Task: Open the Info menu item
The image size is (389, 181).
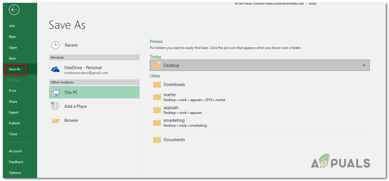Action: [12, 26]
